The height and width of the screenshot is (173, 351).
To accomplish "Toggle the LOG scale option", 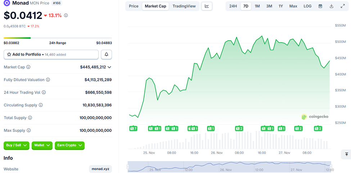I will pos(307,6).
